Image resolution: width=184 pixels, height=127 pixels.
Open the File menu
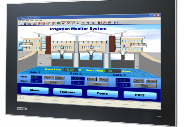(x=20, y=21)
